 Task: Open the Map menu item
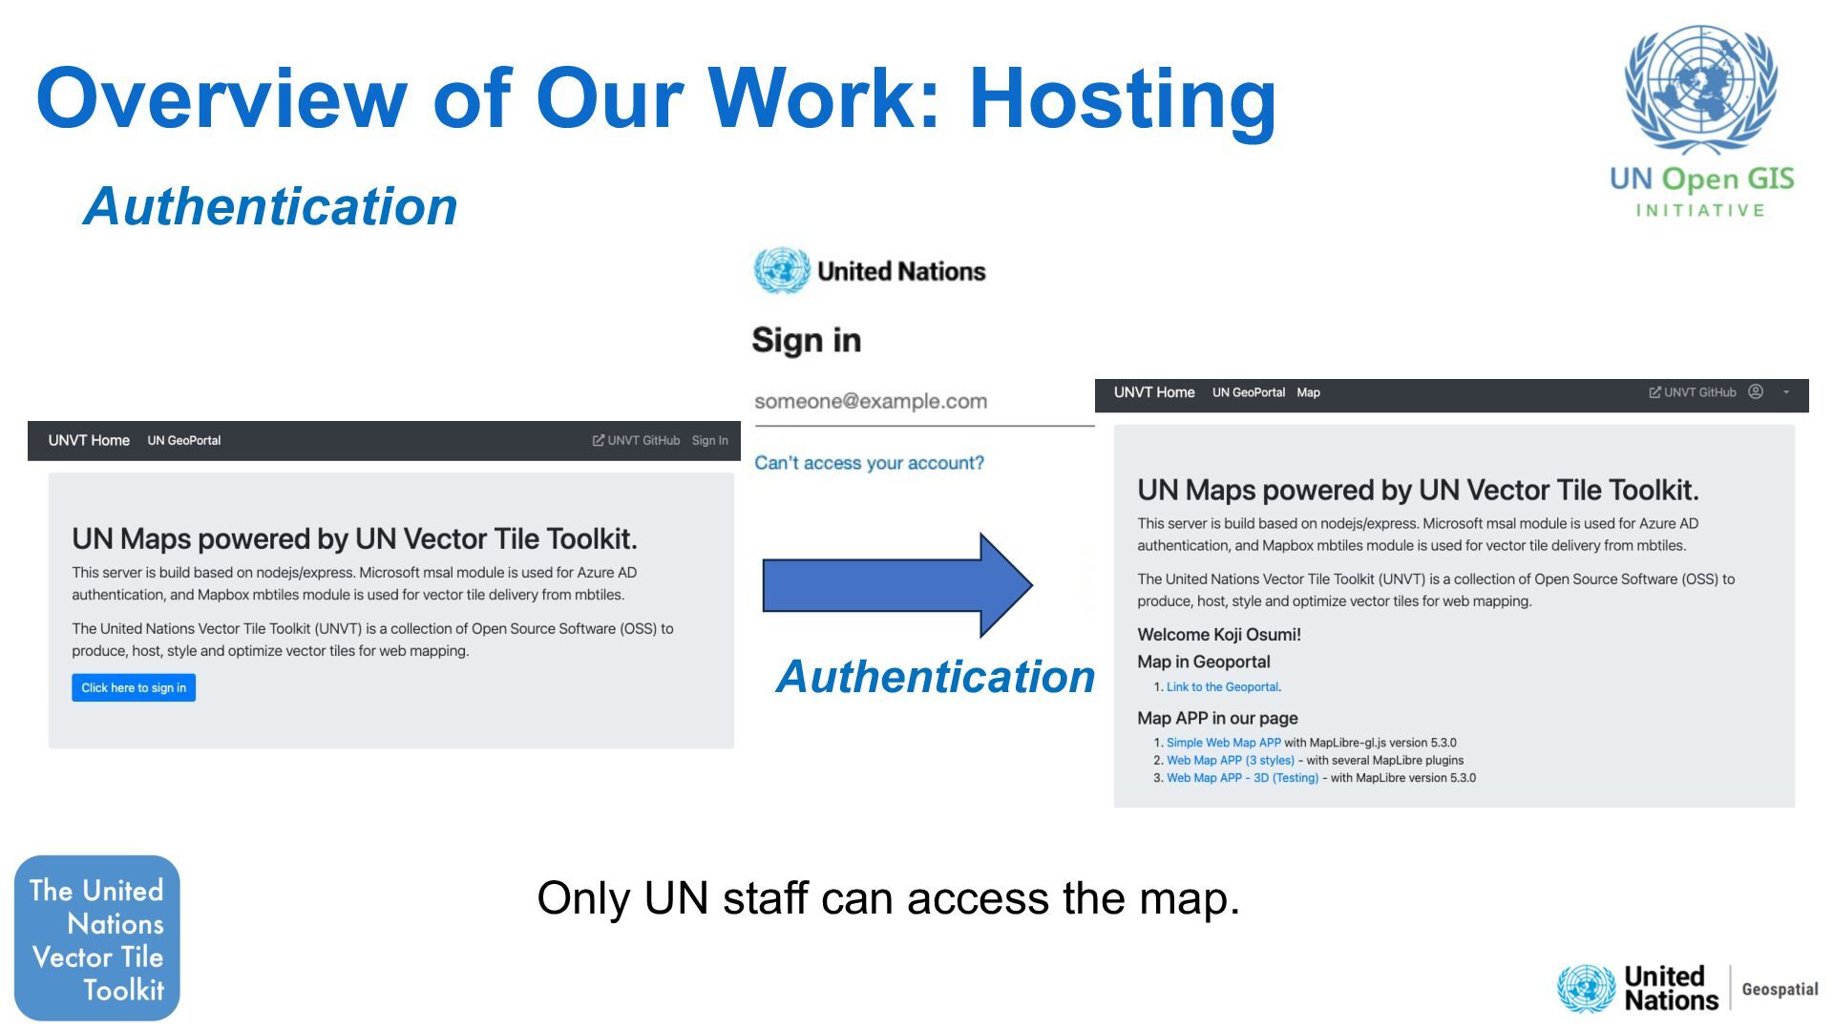(1308, 392)
